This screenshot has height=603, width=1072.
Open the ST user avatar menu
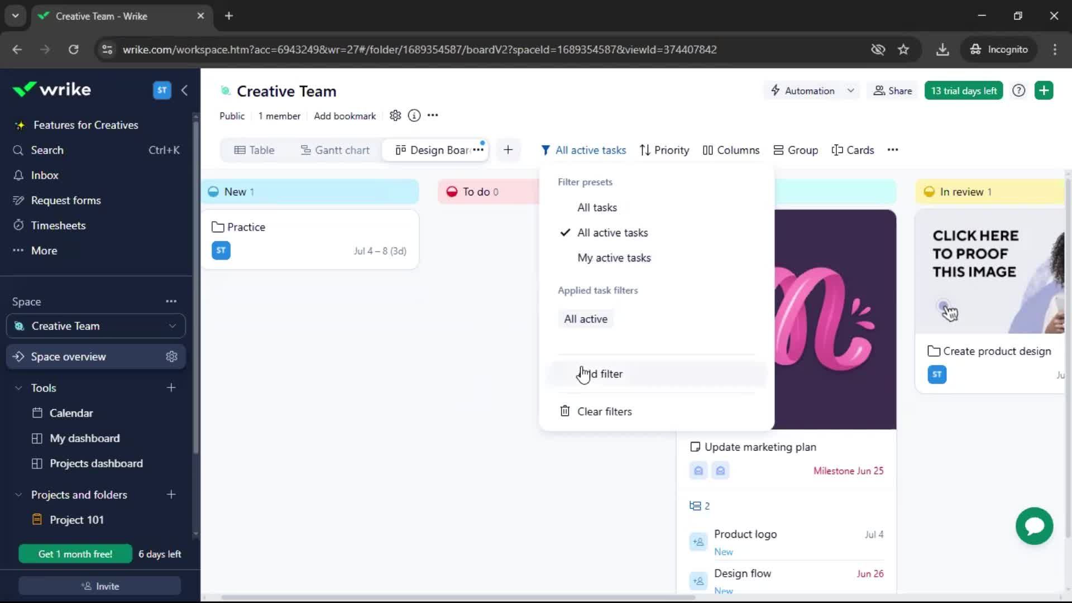[x=162, y=90]
